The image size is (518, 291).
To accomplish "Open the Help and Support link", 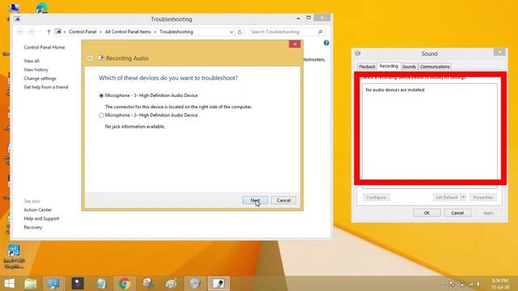I will click(x=41, y=218).
